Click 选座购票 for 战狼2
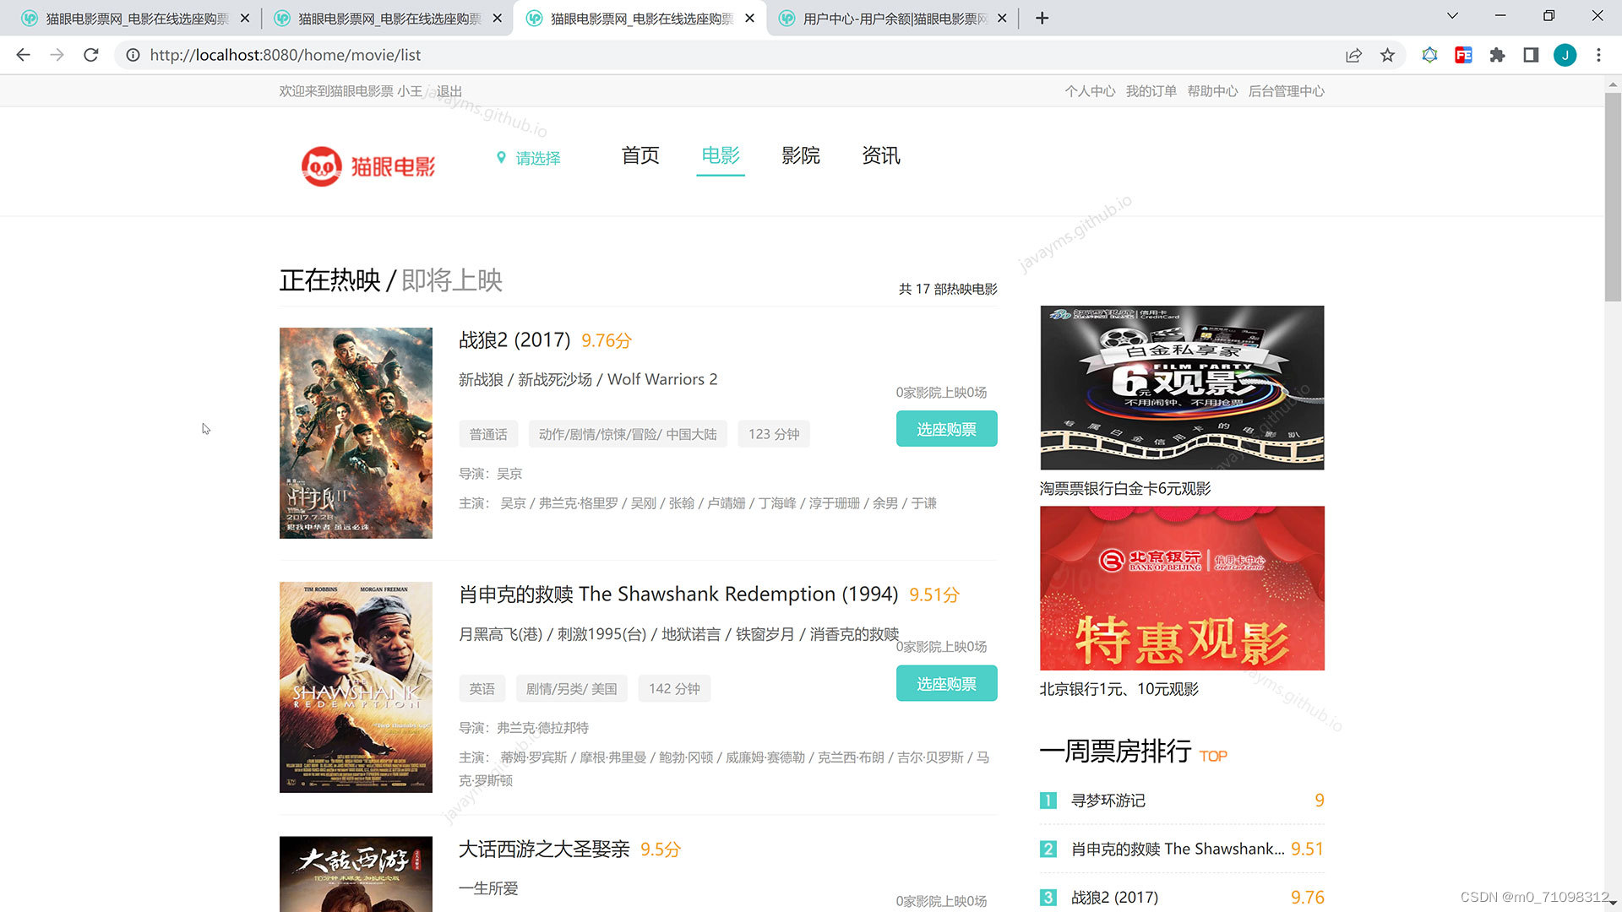 coord(946,429)
